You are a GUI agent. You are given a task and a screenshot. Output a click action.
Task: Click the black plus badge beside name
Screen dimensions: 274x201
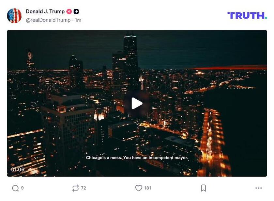(76, 11)
